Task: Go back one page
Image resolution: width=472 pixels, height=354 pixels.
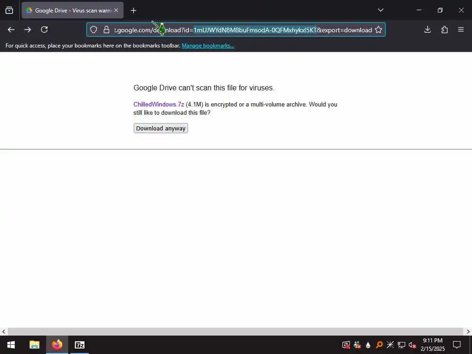Action: point(11,29)
